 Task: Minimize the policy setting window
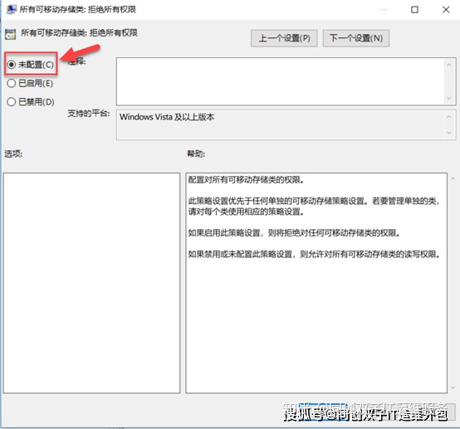(x=384, y=10)
